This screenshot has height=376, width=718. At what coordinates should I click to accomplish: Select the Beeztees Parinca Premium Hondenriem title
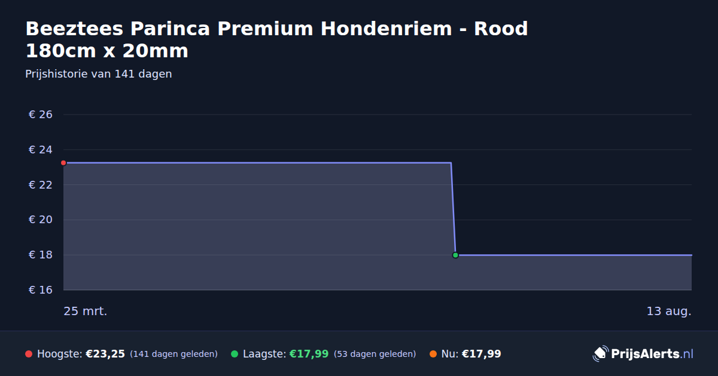coord(276,39)
